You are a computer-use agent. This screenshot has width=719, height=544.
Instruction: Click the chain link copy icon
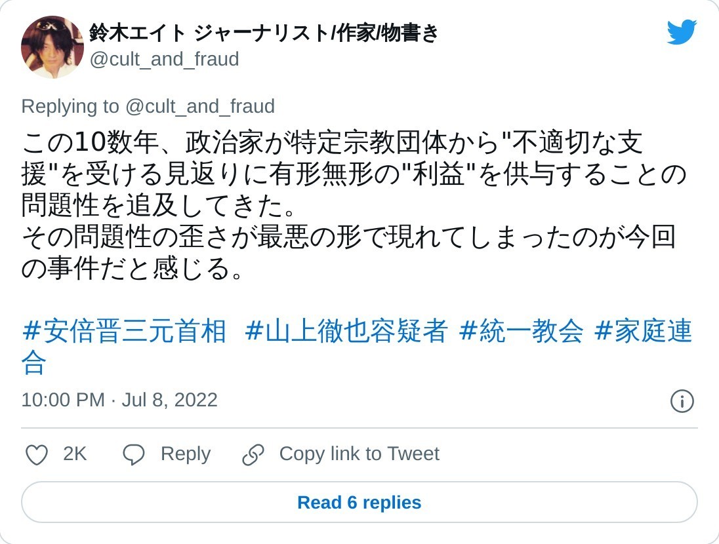(253, 454)
